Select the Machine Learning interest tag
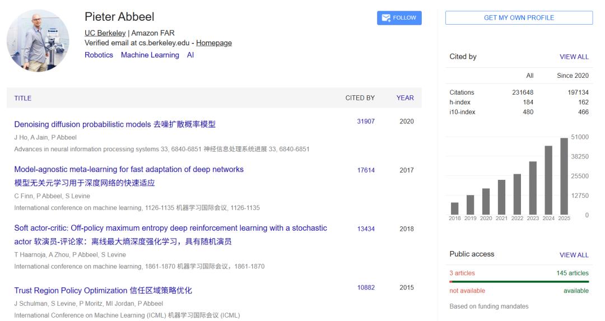Screen dimensions: 605x321 click(150, 55)
